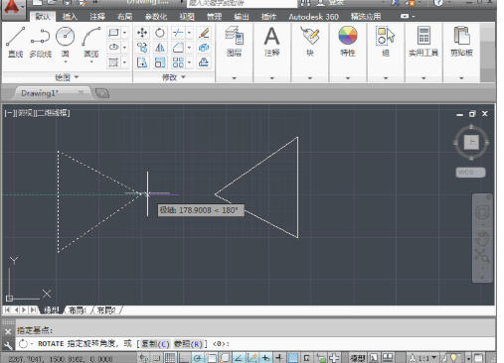Click the command line customize wrench
This screenshot has height=363, width=504.
8,346
